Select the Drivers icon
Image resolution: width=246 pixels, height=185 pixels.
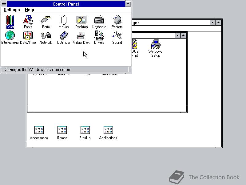pyautogui.click(x=99, y=38)
